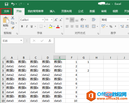The height and width of the screenshot is (103, 129).
Task: Expand the merge cells options arrow
Action: [97, 26]
